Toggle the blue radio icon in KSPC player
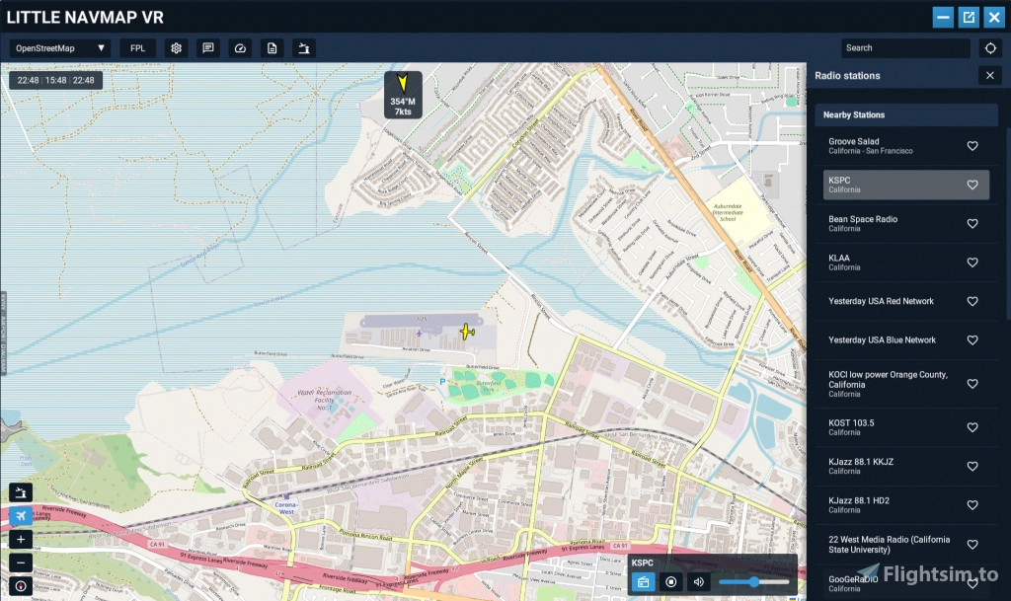1011x601 pixels. coord(643,581)
